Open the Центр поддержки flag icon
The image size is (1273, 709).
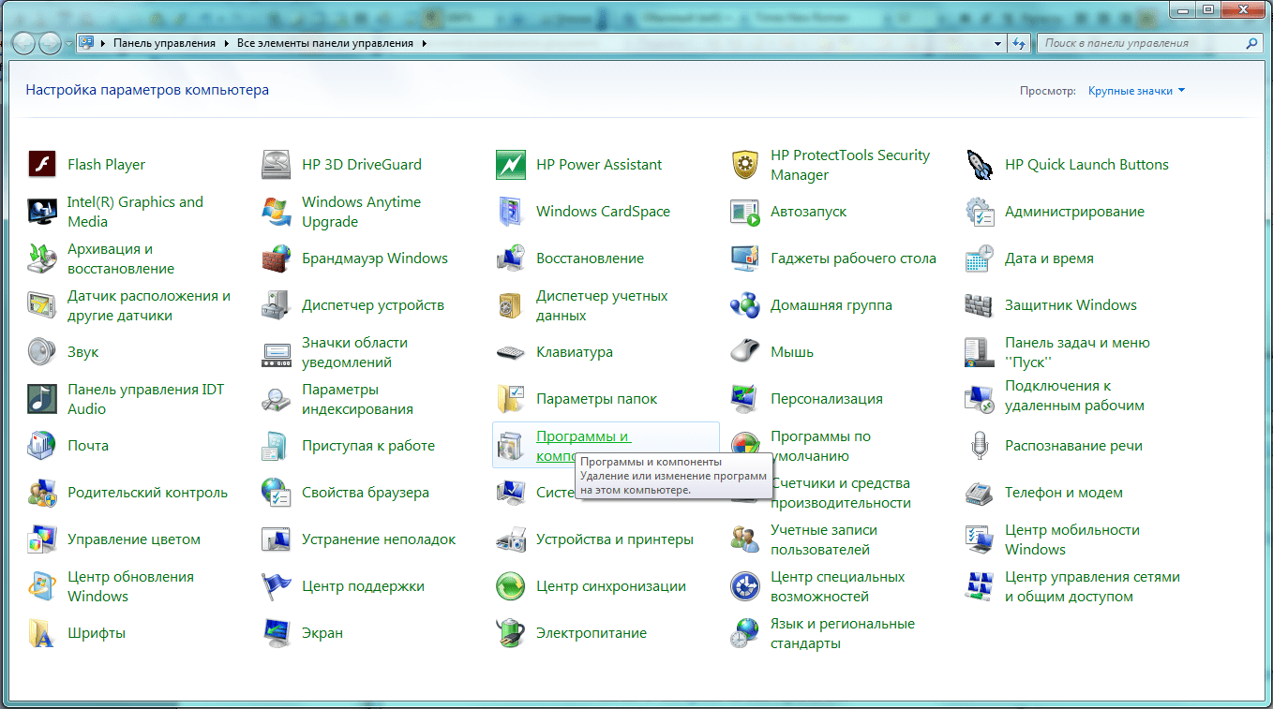click(277, 586)
